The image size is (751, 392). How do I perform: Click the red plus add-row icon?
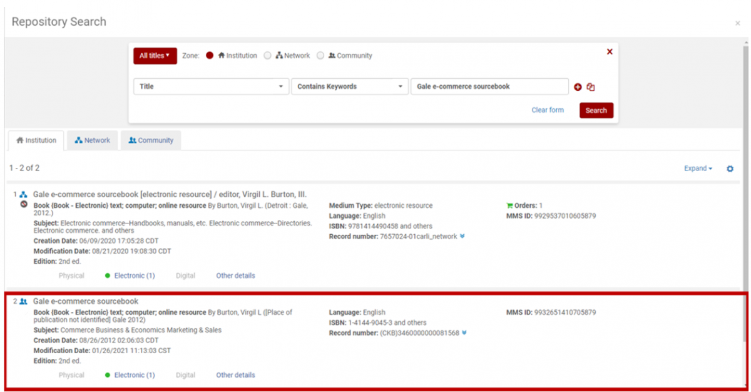[x=578, y=87]
